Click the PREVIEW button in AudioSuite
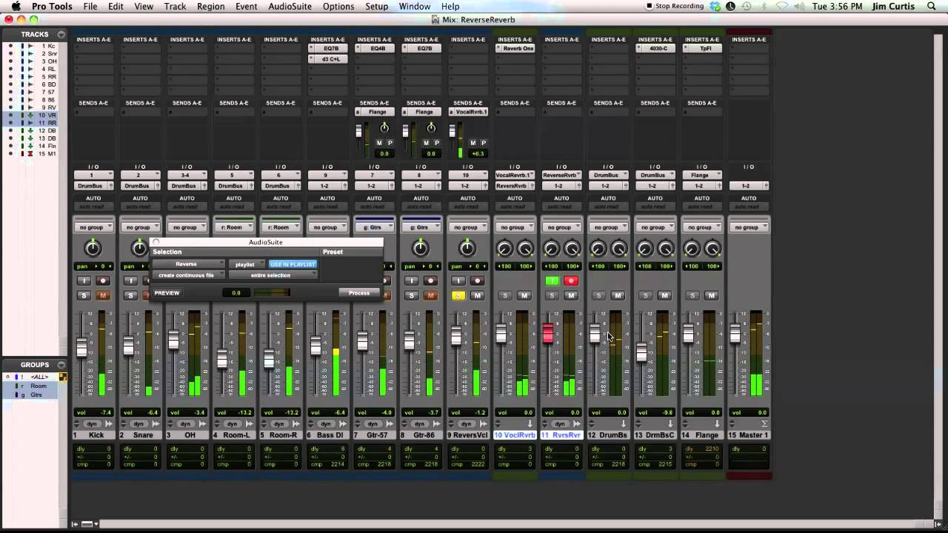The image size is (948, 533). point(167,293)
